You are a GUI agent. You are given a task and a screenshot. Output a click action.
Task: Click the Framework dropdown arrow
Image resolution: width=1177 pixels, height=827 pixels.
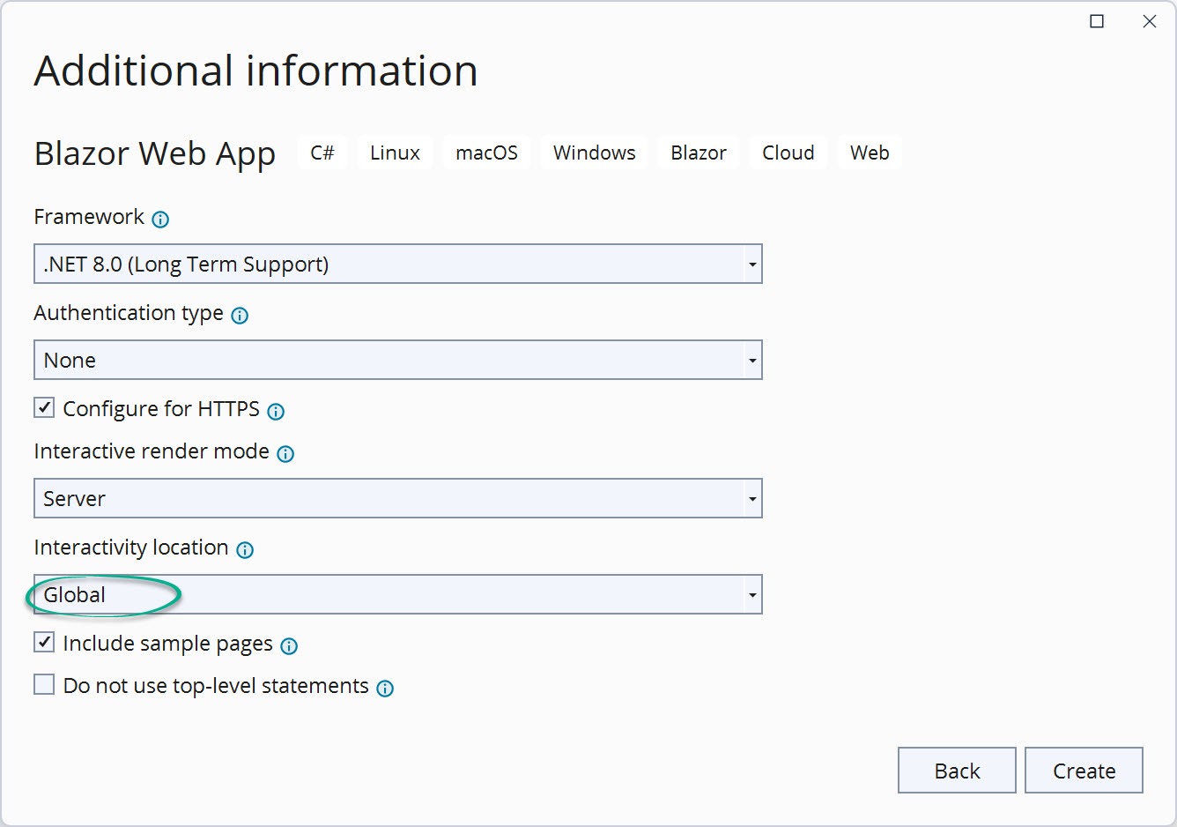(x=751, y=264)
